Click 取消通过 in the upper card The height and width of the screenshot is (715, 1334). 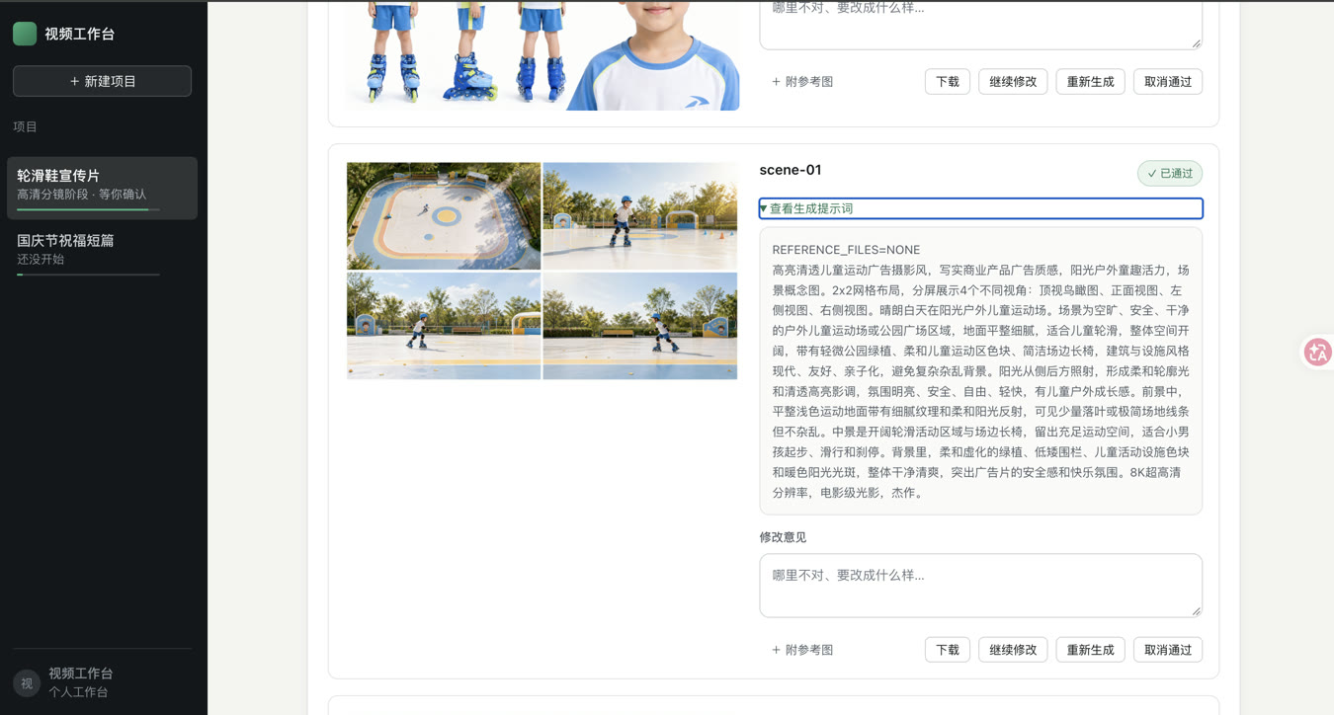coord(1168,81)
